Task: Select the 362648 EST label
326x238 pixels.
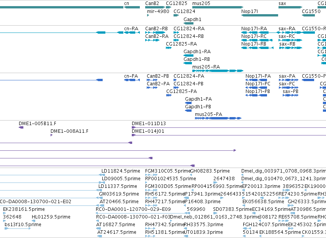Action: [x=12, y=217]
